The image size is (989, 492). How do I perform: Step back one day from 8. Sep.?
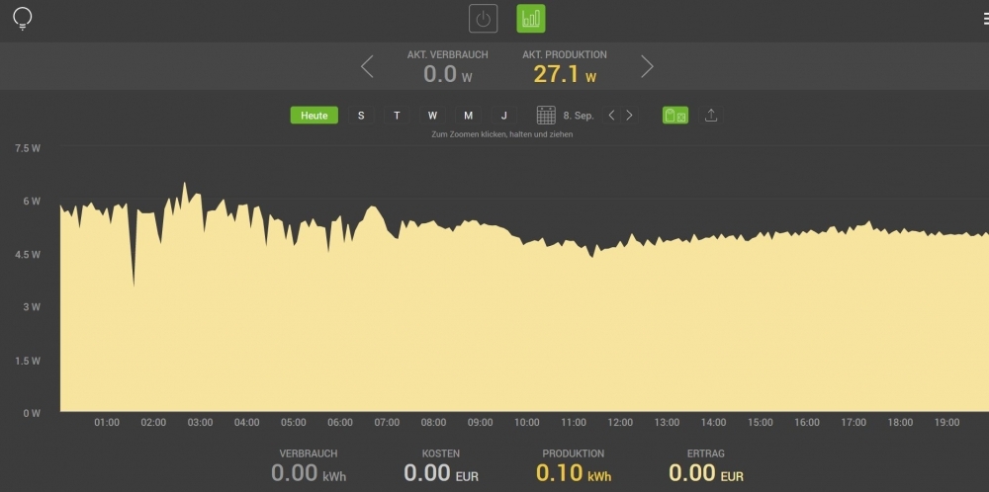click(611, 116)
